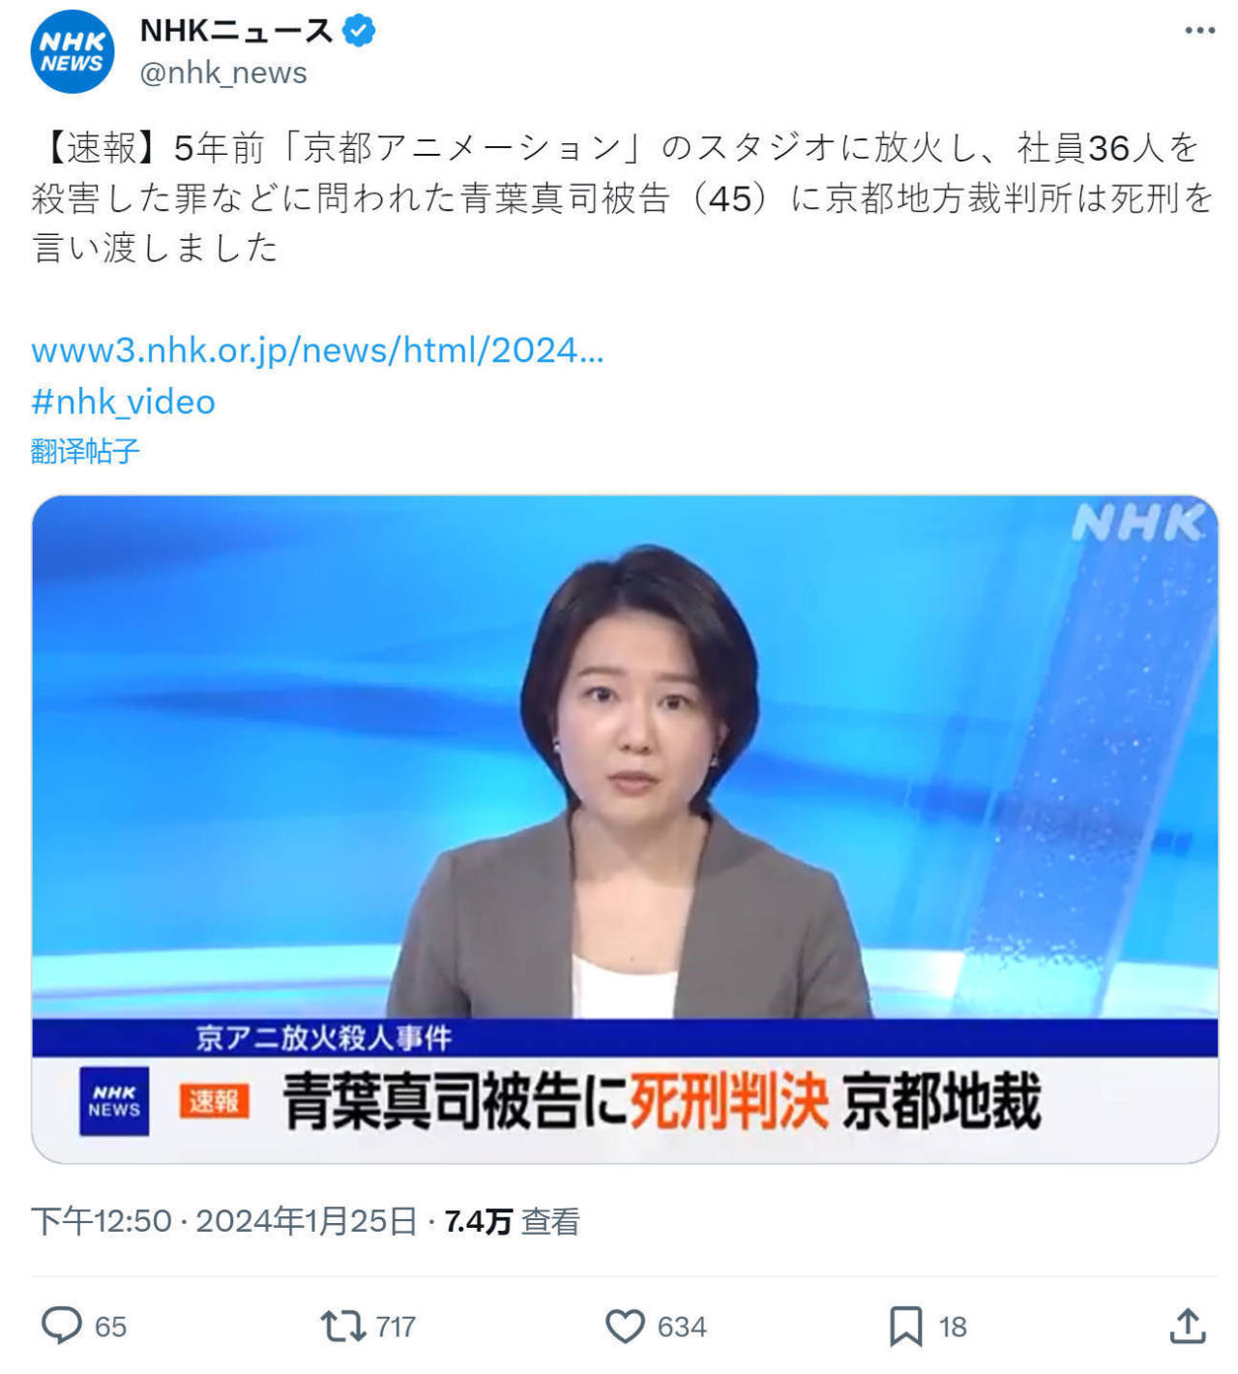
Task: Open the NHK News profile avatar
Action: (73, 52)
